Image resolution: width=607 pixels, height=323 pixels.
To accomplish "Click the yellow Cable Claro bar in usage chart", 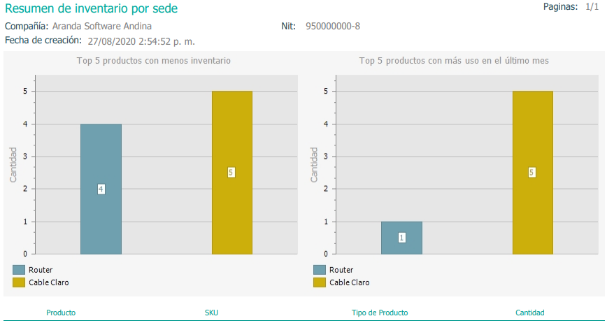I will point(533,173).
